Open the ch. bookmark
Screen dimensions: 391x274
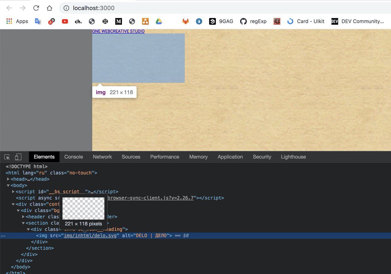[78, 21]
